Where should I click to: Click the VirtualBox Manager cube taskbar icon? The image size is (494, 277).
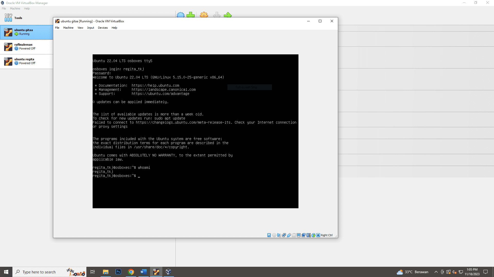[168, 272]
